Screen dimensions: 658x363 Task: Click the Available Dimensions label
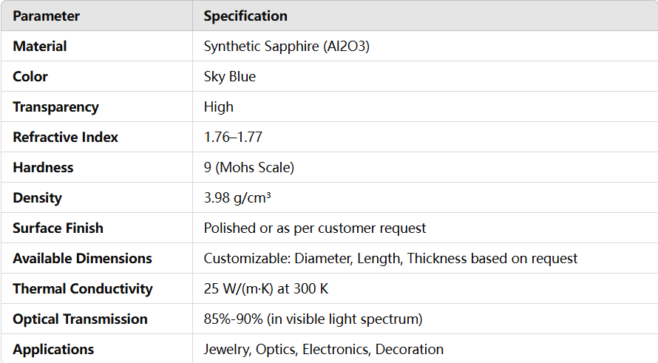[82, 258]
